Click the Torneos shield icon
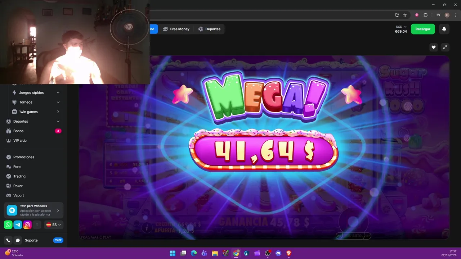The image size is (461, 259). click(x=14, y=102)
